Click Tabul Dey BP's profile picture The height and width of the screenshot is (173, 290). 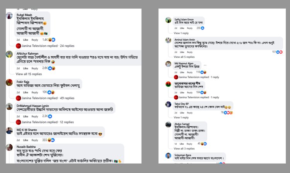pos(168,104)
